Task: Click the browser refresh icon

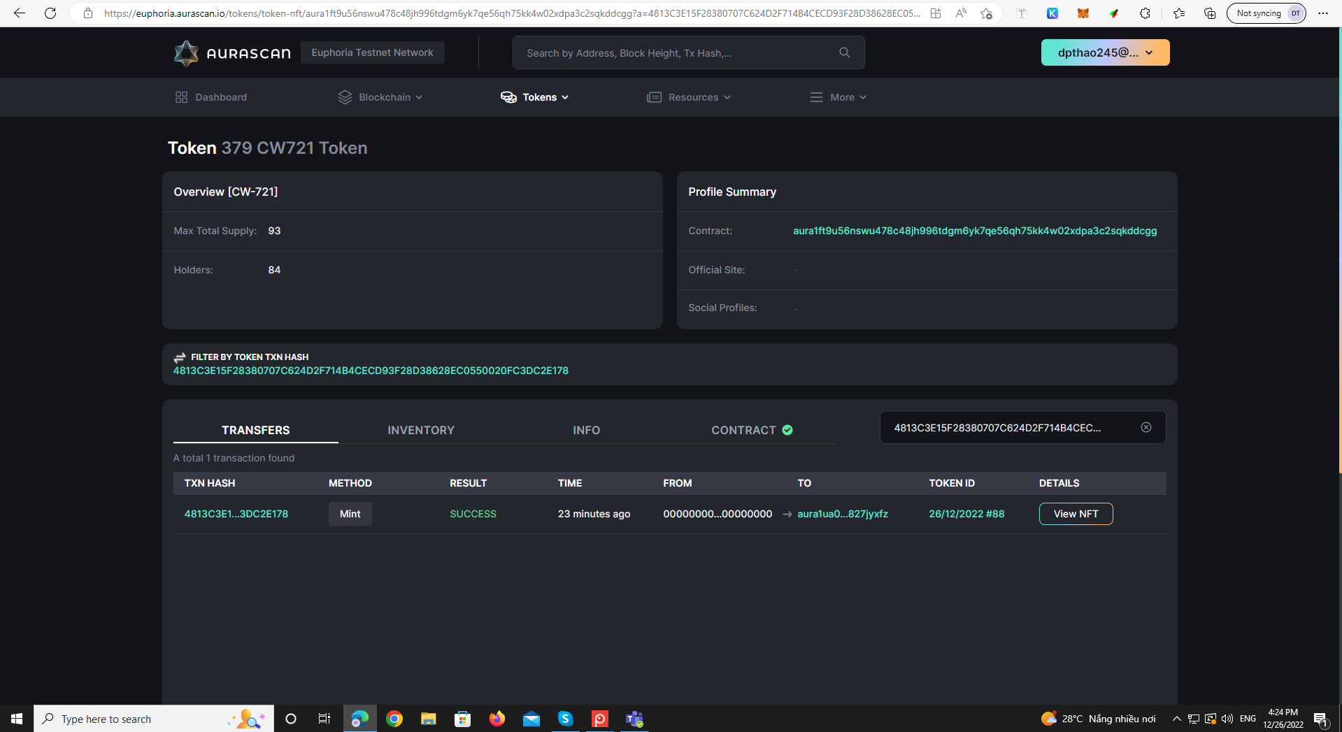Action: (x=50, y=13)
